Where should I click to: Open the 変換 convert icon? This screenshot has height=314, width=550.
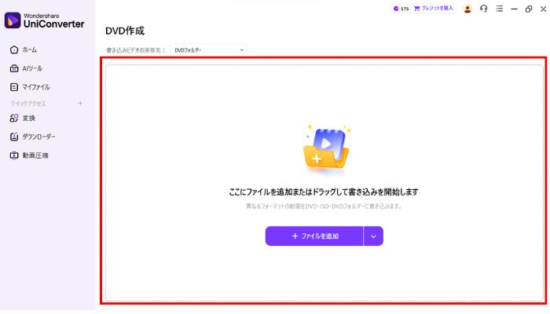(x=14, y=118)
